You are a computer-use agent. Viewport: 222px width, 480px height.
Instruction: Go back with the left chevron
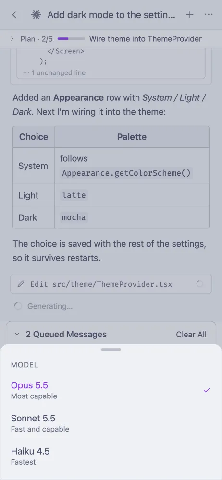(x=14, y=15)
